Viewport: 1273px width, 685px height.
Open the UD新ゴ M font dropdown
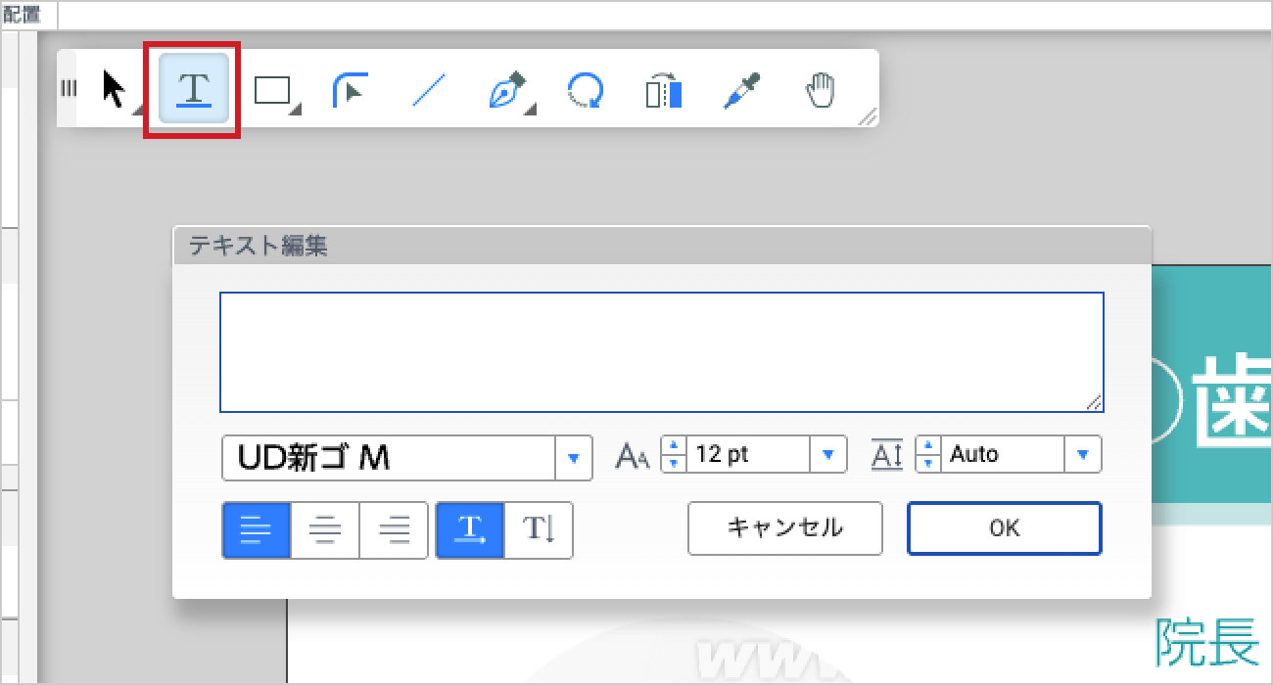[574, 458]
